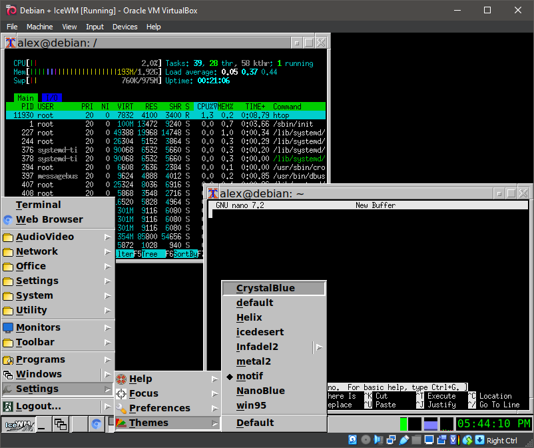
Task: Click the VirtualBox optical disk status icon
Action: (x=366, y=440)
